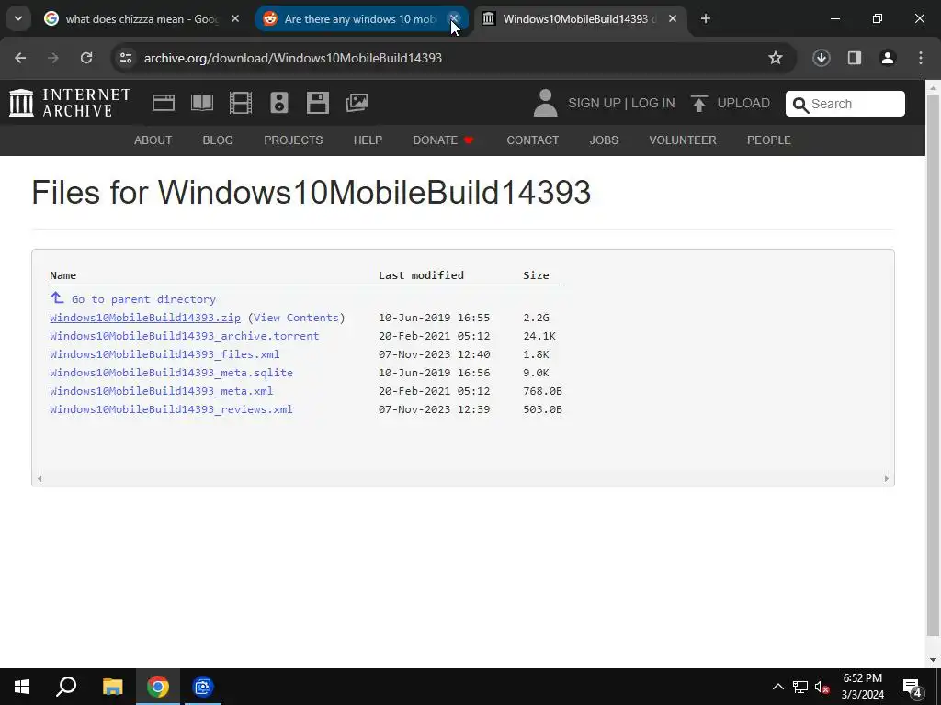This screenshot has width=941, height=705.
Task: Open the muted volume tray icon
Action: (x=822, y=687)
